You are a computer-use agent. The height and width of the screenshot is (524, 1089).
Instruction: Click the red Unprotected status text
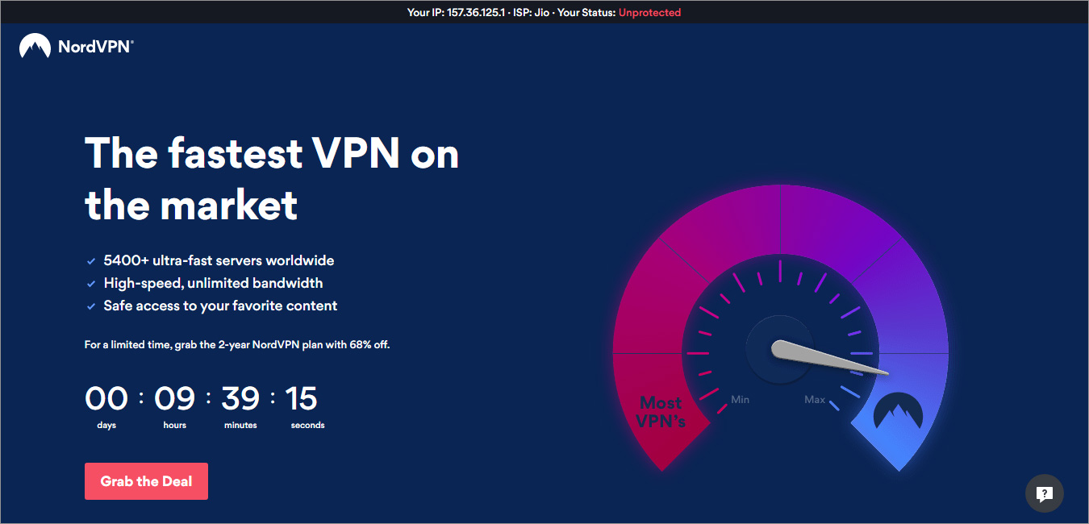pyautogui.click(x=649, y=12)
